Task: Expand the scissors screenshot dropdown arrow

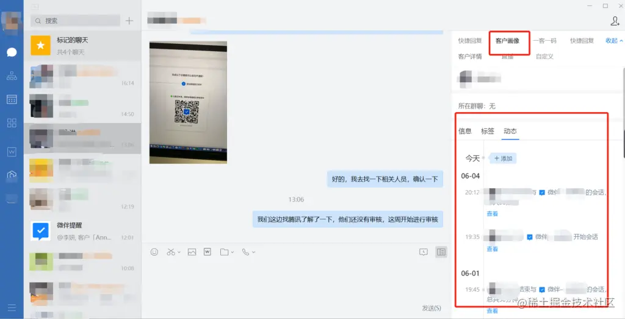Action: point(179,252)
